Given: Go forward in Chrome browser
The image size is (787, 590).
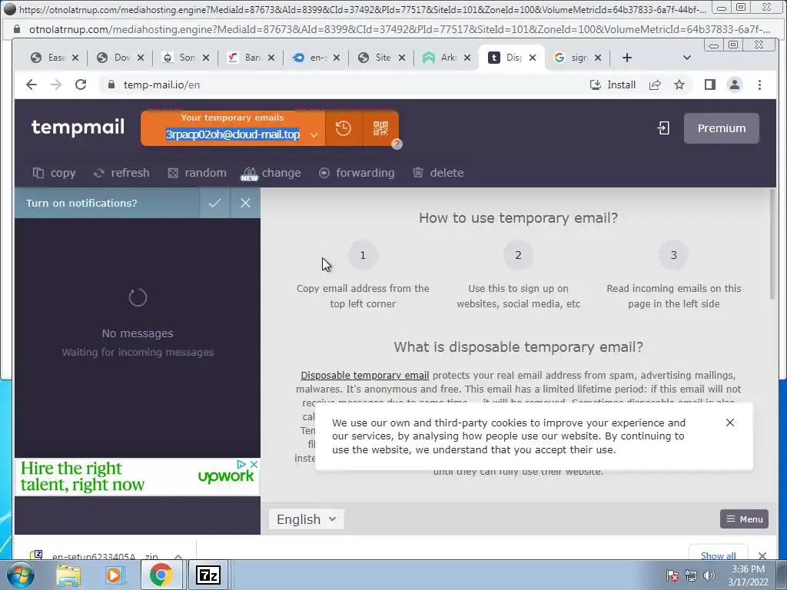Looking at the screenshot, I should (x=56, y=85).
